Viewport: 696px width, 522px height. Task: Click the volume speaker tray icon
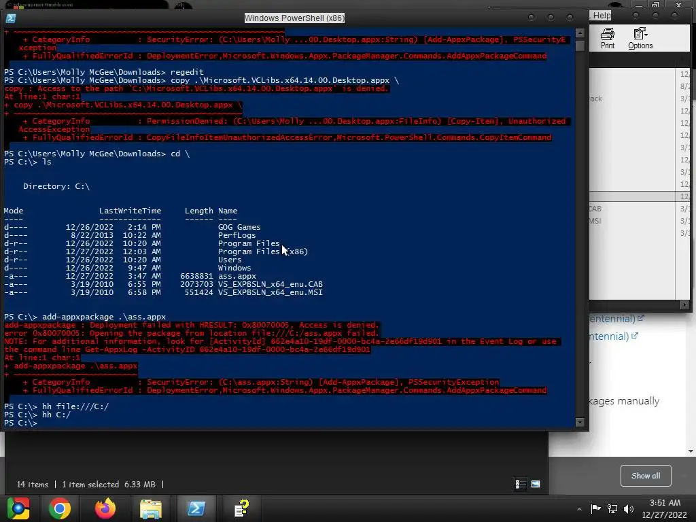coord(629,508)
